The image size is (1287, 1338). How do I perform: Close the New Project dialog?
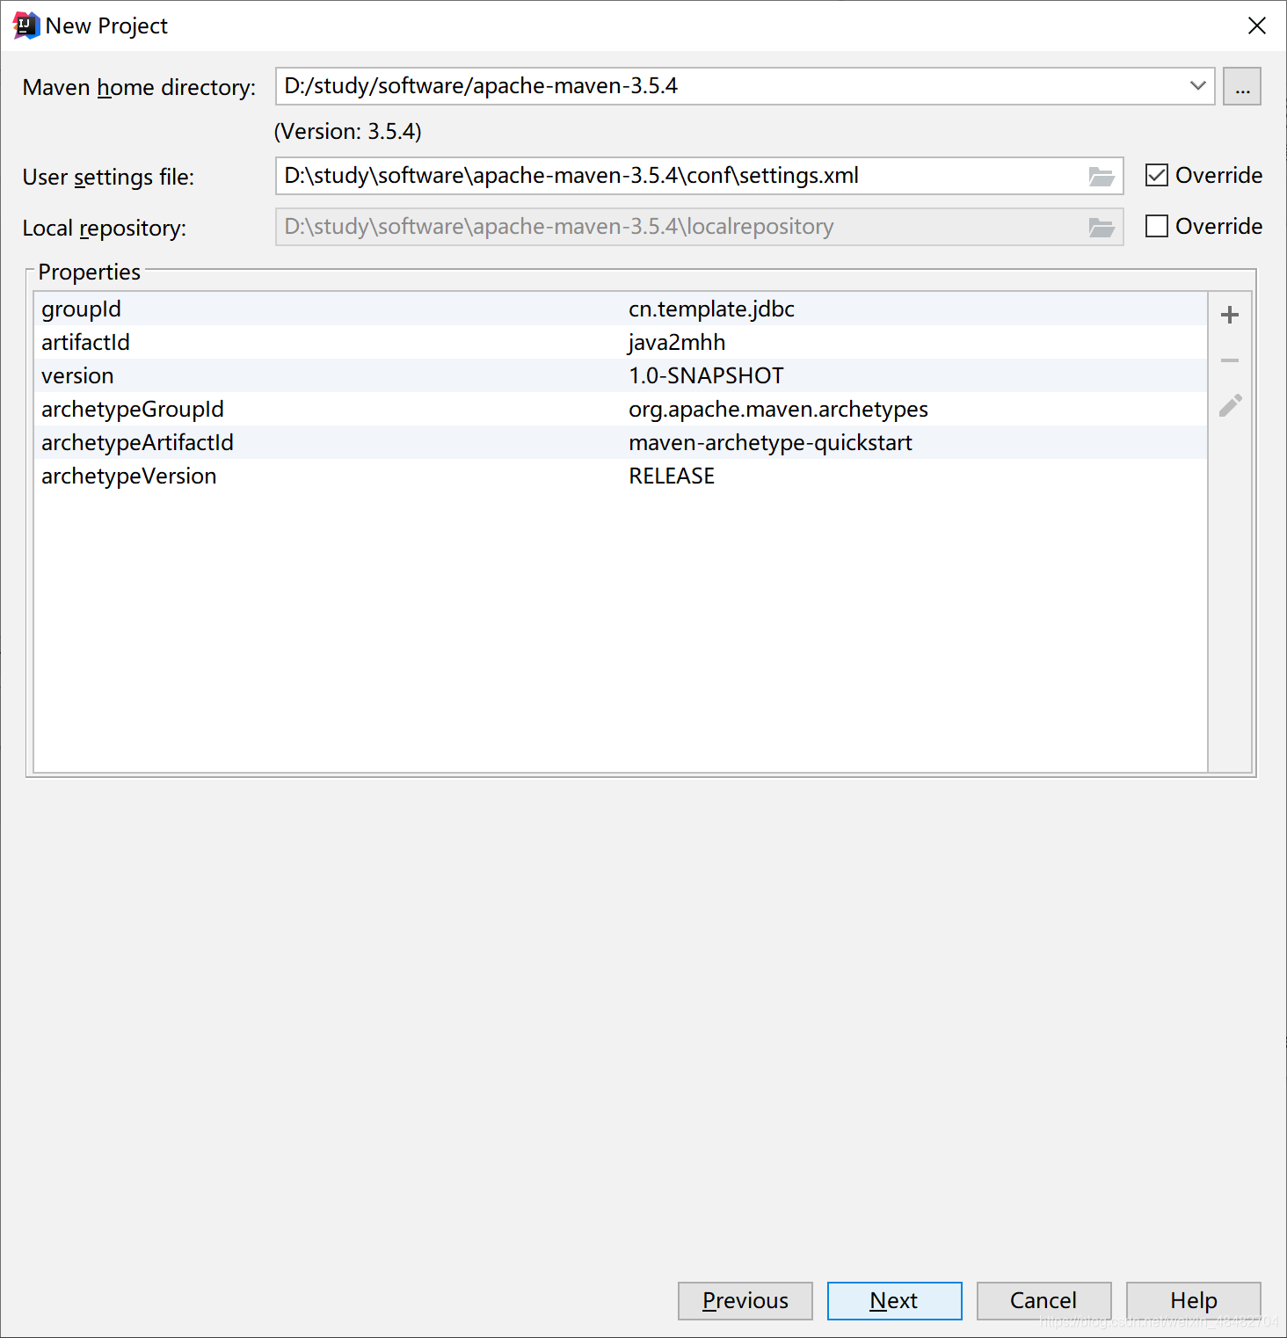click(x=1257, y=25)
